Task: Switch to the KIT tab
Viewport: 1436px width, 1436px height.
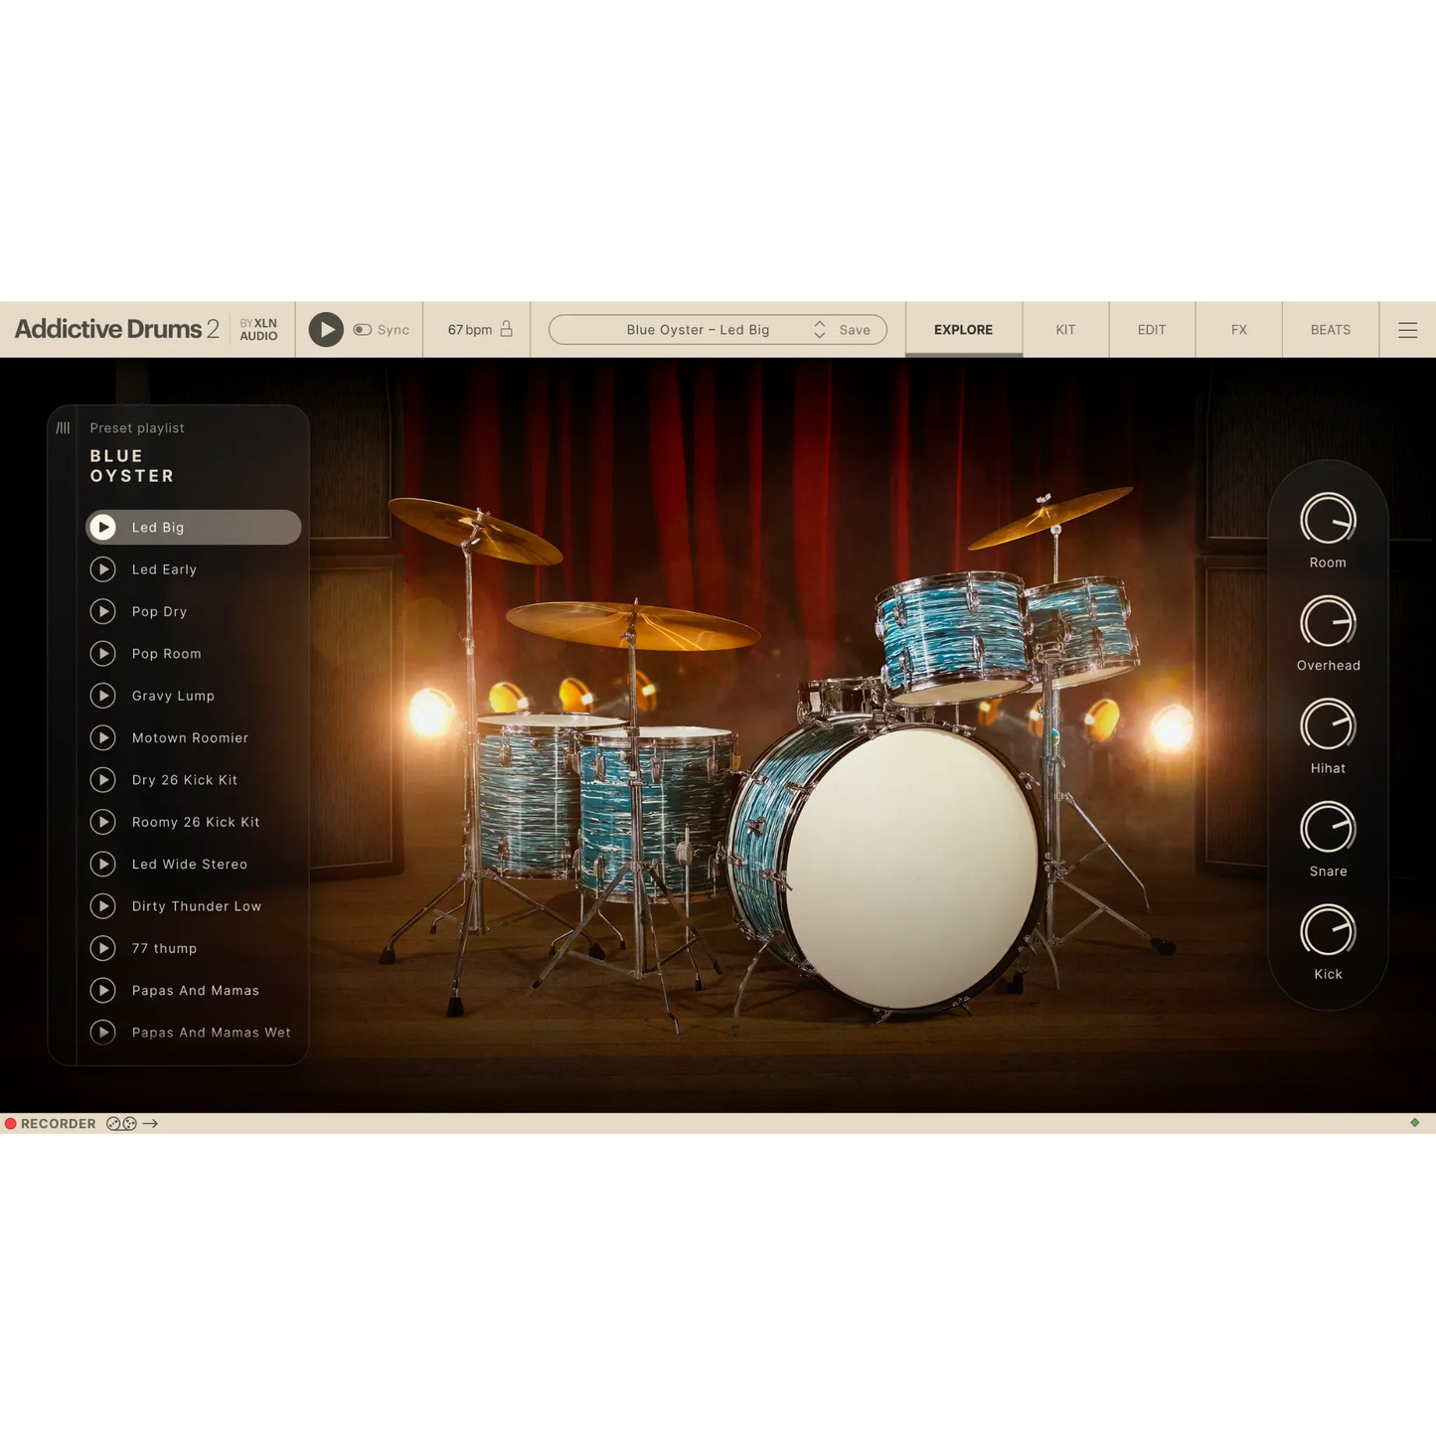Action: [x=1065, y=330]
